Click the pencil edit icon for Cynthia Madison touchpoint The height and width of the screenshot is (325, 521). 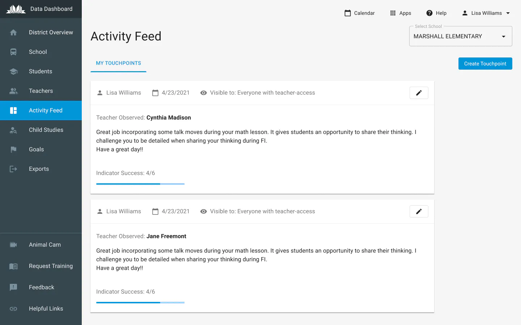419,93
